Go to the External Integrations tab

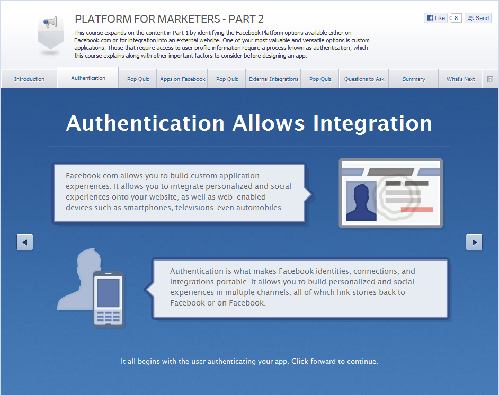273,79
